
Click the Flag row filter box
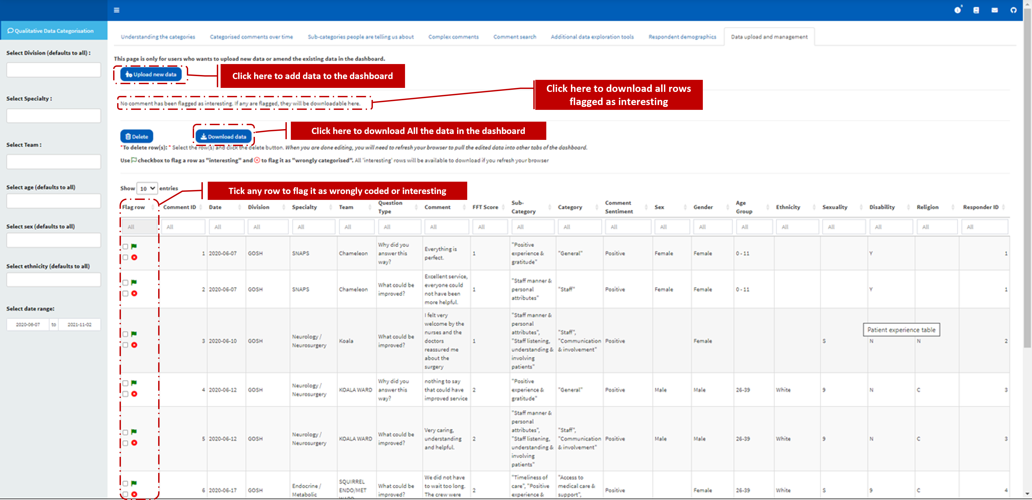point(139,227)
